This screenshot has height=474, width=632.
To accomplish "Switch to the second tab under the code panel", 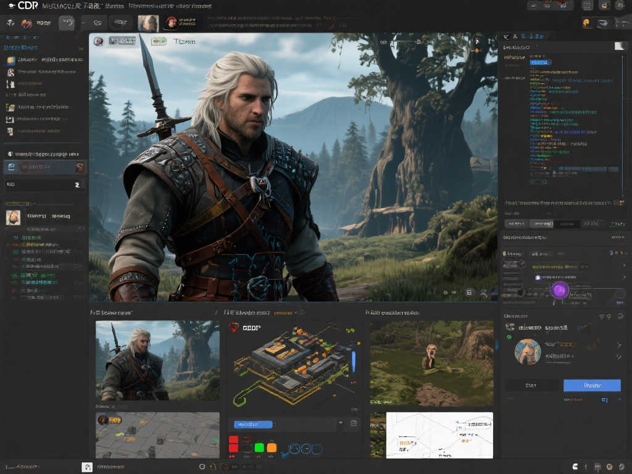I will 542,224.
